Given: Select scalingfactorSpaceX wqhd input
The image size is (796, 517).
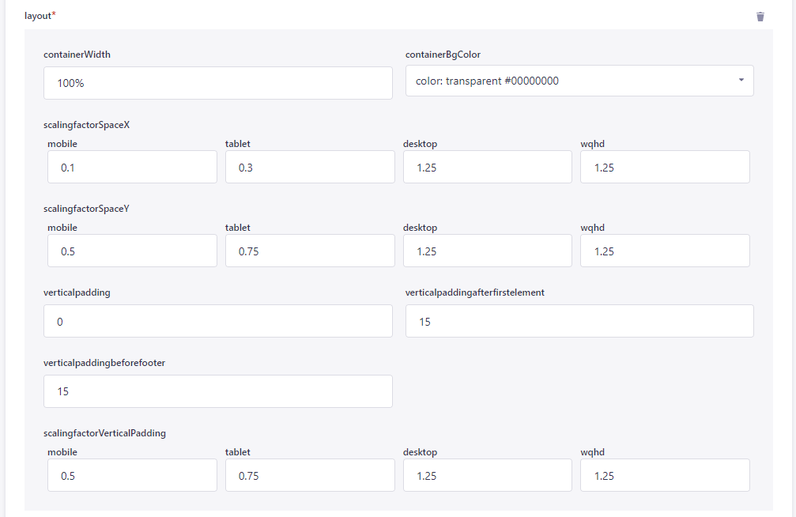Looking at the screenshot, I should pyautogui.click(x=664, y=168).
